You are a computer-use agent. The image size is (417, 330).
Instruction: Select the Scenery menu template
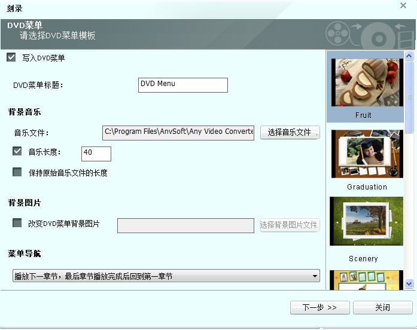click(x=367, y=221)
